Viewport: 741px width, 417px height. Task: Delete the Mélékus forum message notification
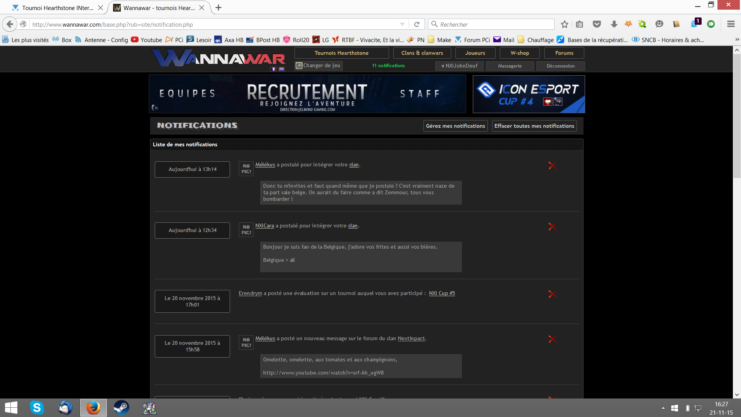coord(552,339)
